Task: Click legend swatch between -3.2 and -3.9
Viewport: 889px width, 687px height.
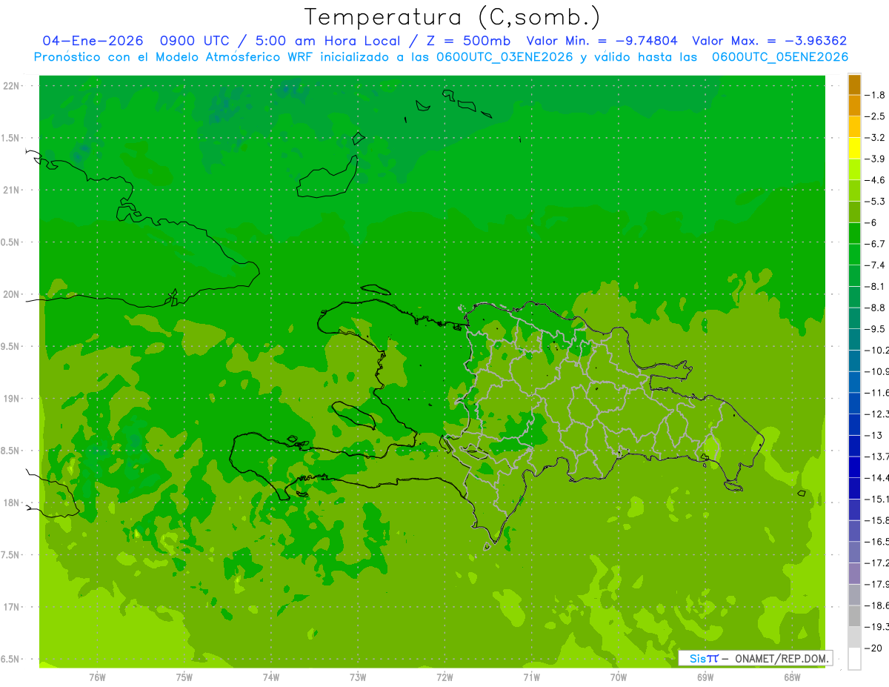Action: tap(854, 148)
